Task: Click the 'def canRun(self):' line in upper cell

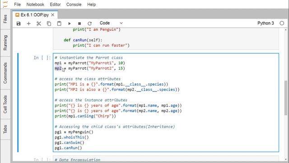Action: (x=83, y=40)
